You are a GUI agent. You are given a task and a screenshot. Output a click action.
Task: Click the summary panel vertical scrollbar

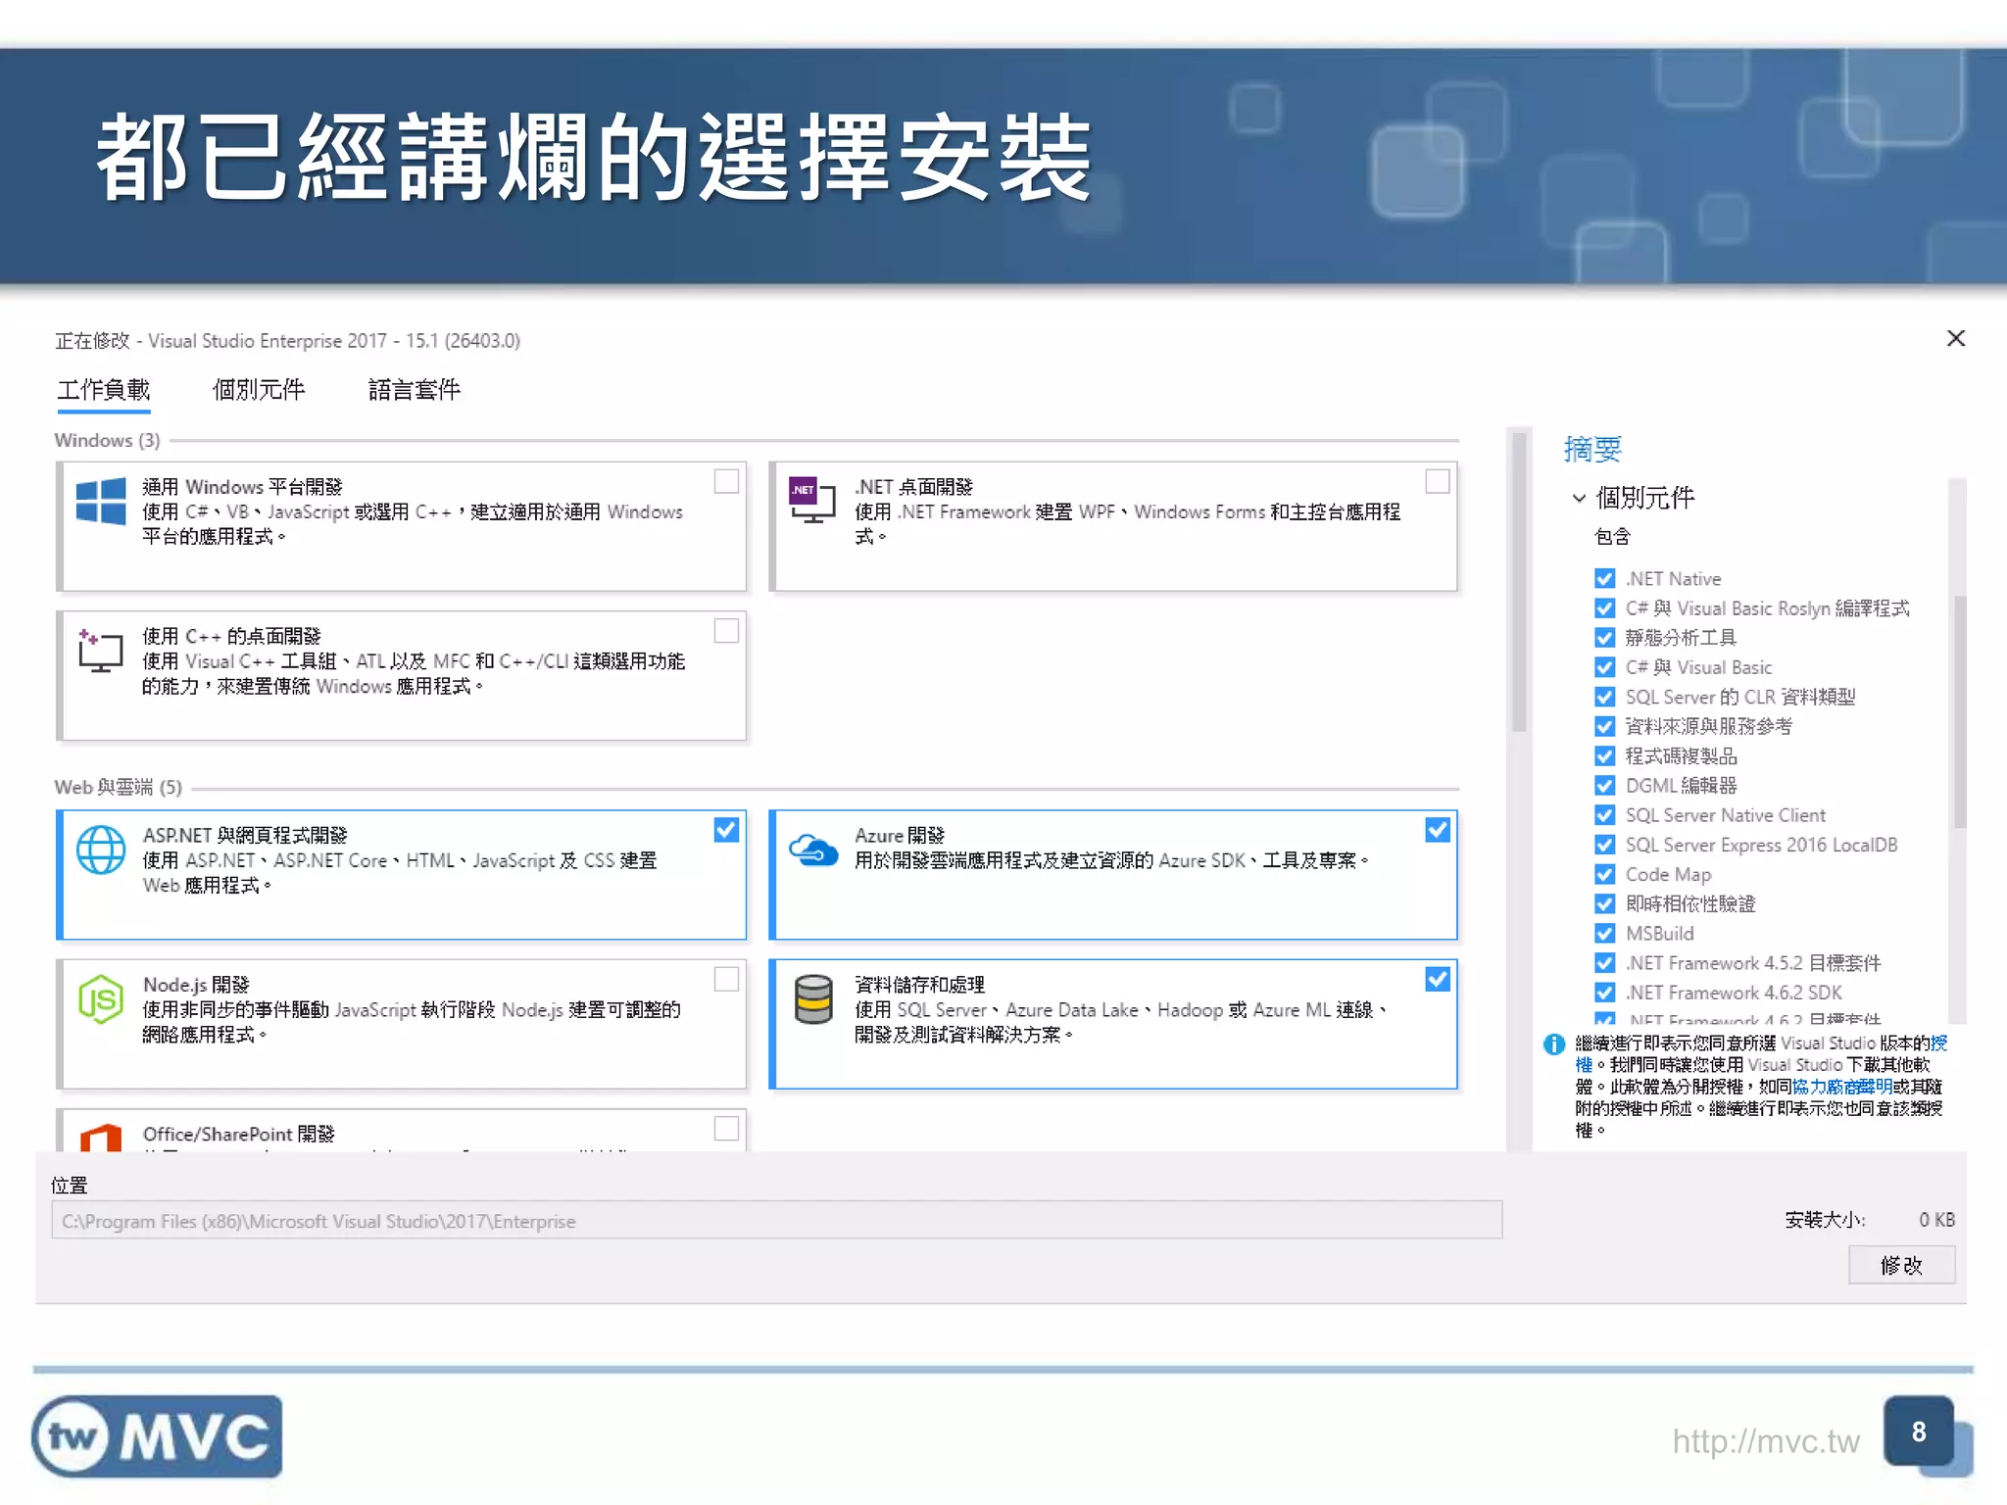[1960, 710]
